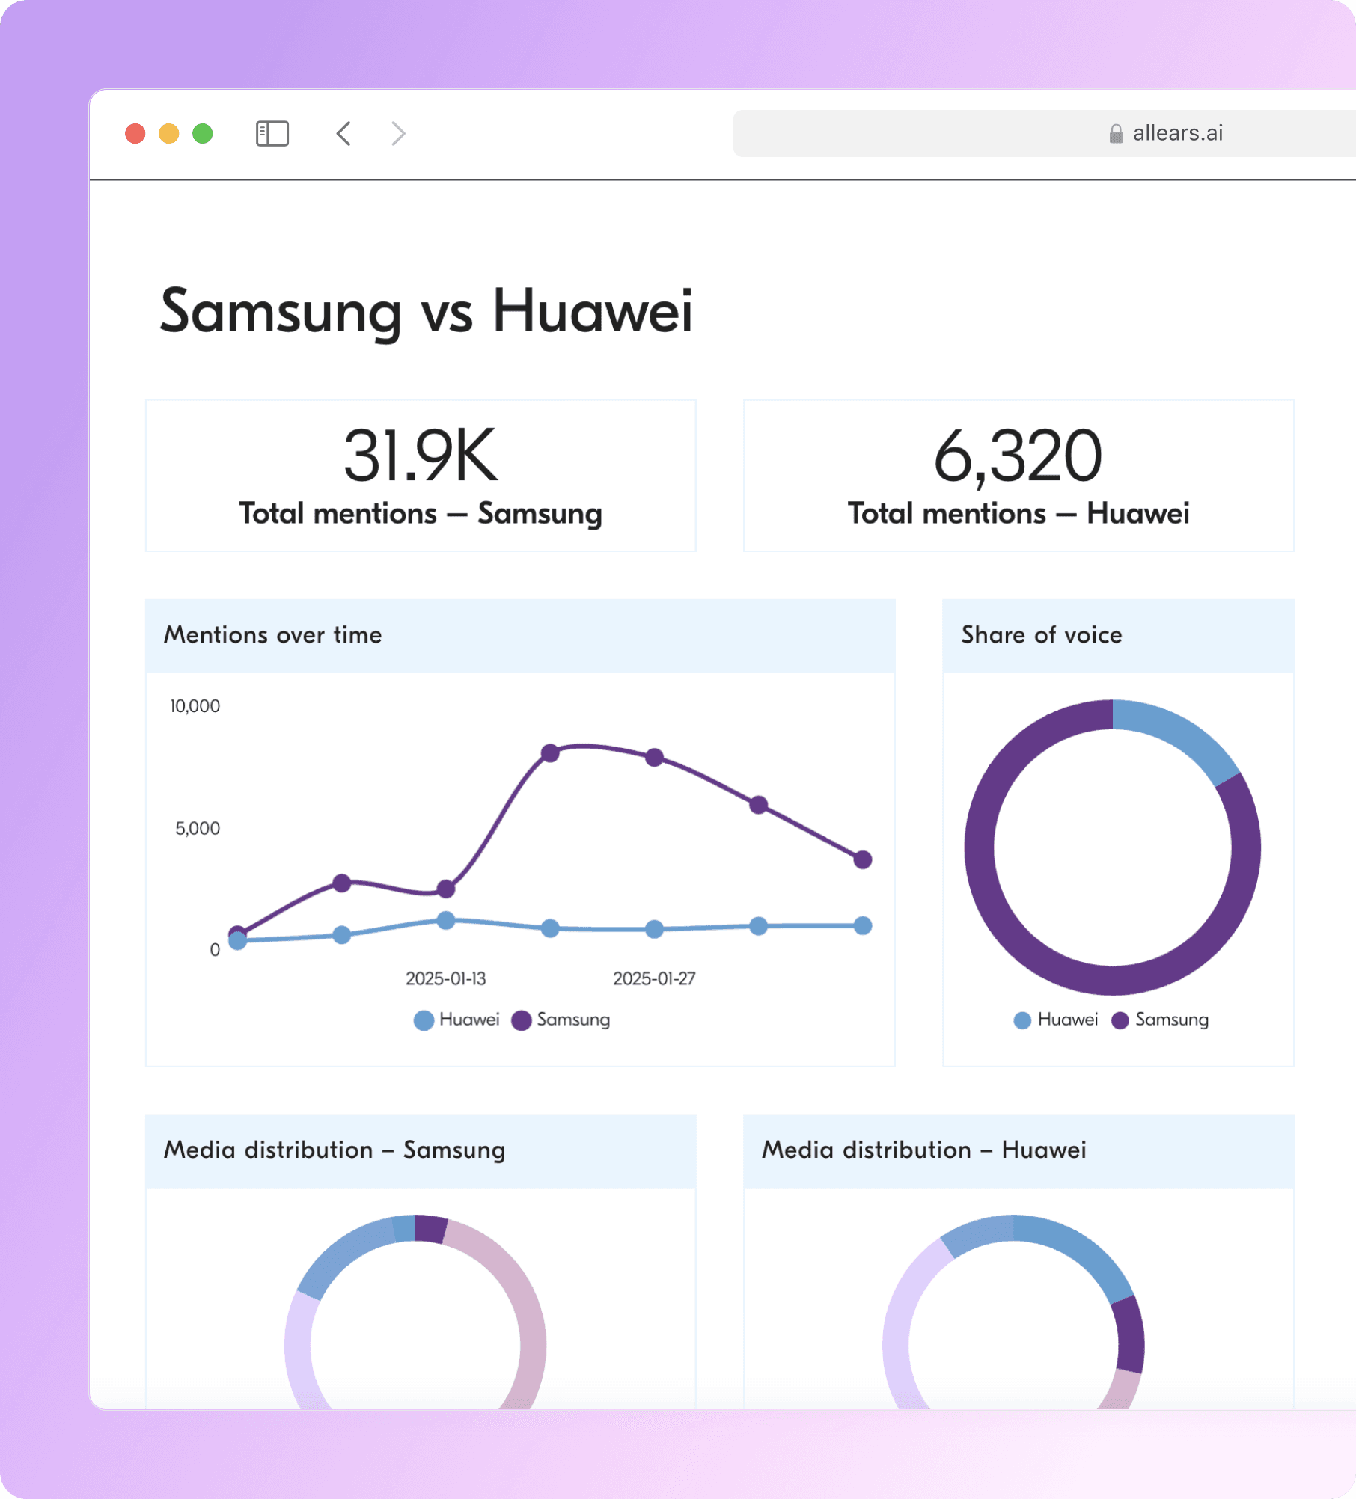The width and height of the screenshot is (1356, 1499).
Task: Click the 10,000 y-axis label
Action: [x=195, y=706]
